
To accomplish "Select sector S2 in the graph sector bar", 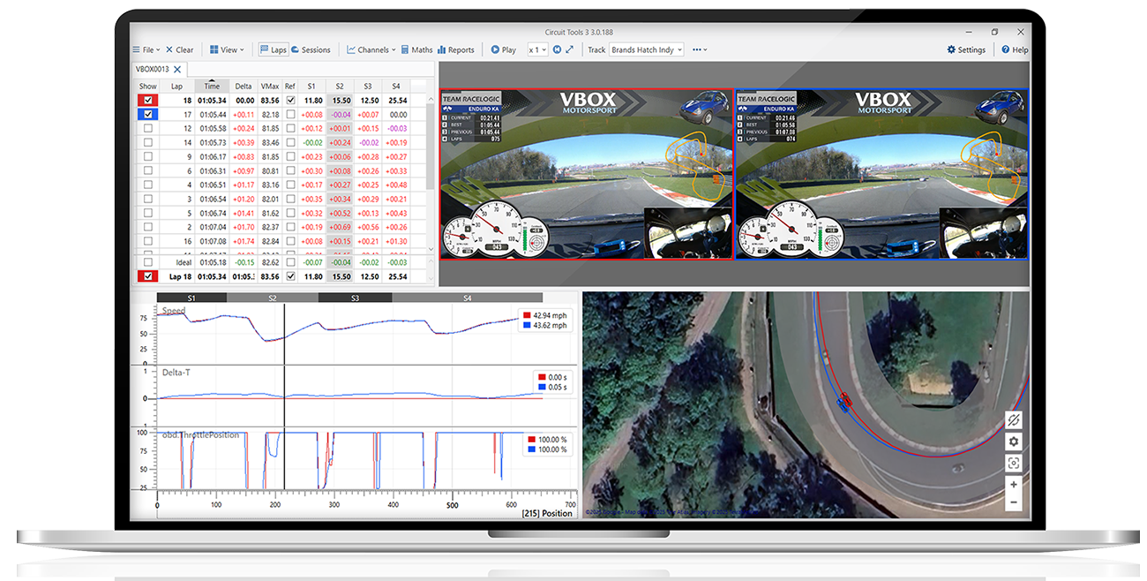I will pyautogui.click(x=273, y=298).
